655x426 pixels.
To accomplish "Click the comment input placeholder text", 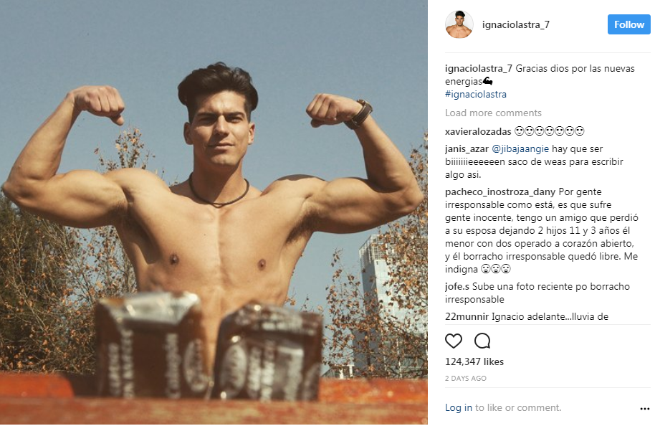I will pyautogui.click(x=518, y=407).
